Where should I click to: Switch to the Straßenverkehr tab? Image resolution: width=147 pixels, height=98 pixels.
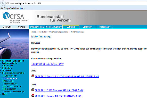coord(37,27)
